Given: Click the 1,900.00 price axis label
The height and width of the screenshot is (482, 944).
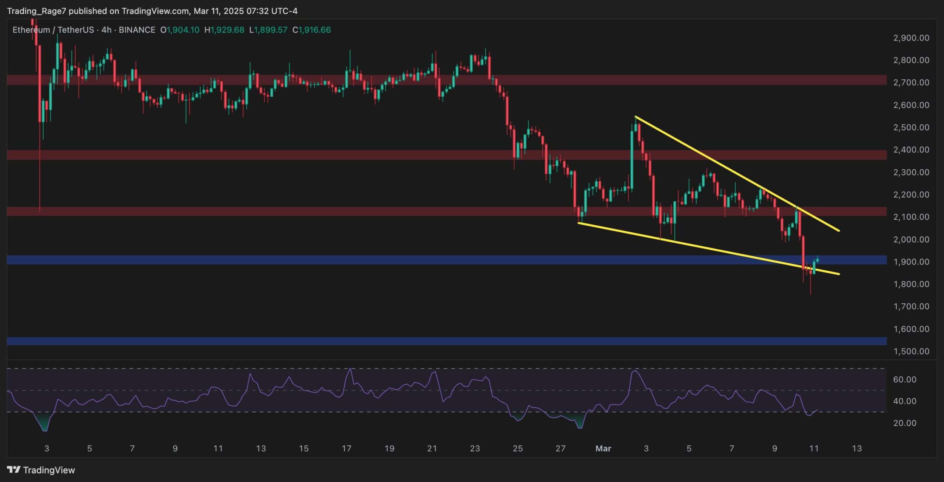Looking at the screenshot, I should click(x=911, y=262).
